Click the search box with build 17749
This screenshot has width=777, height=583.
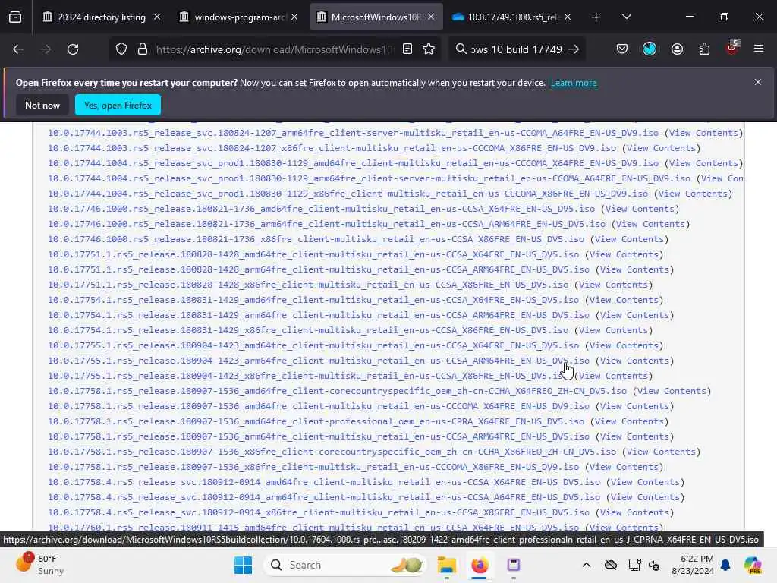(x=517, y=49)
